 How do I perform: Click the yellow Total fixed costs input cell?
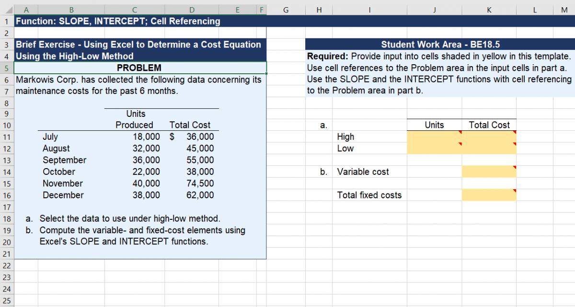(x=489, y=195)
